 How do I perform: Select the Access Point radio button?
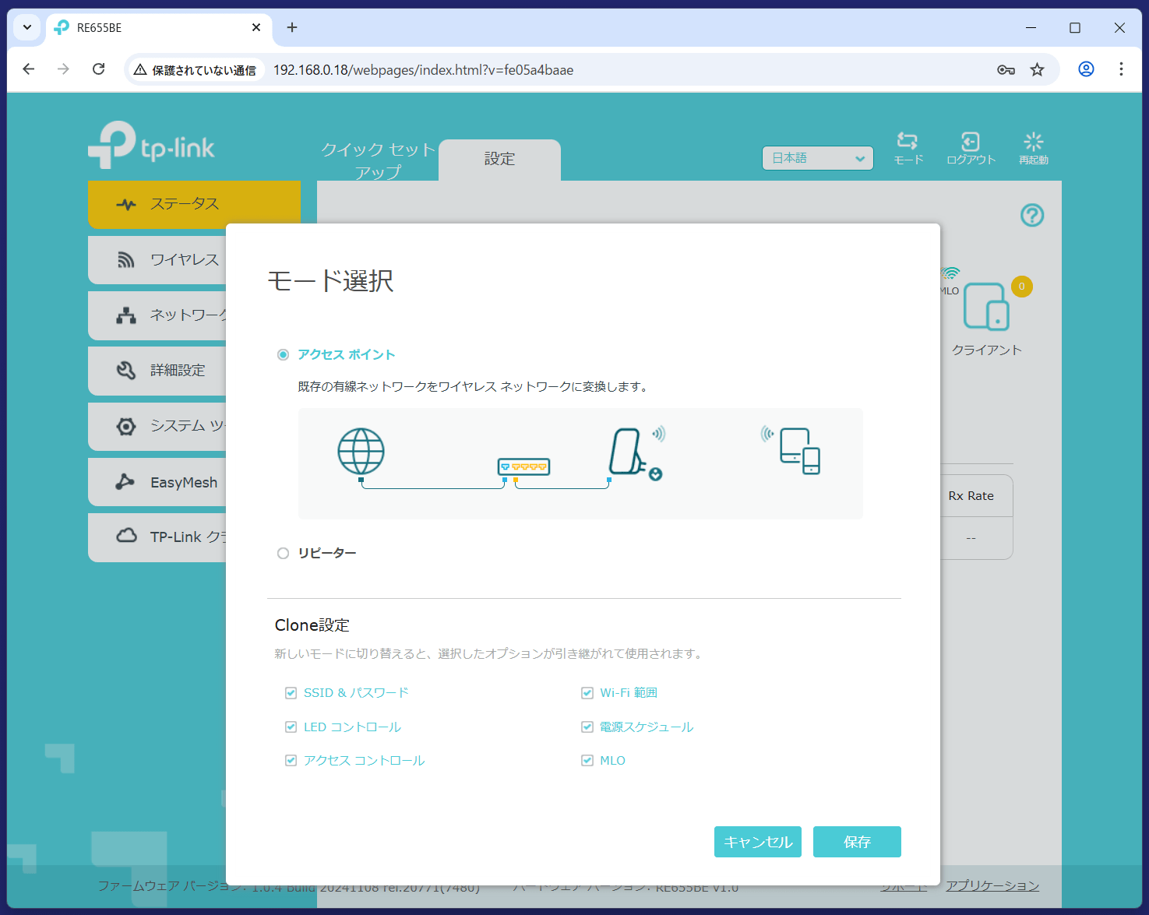284,355
